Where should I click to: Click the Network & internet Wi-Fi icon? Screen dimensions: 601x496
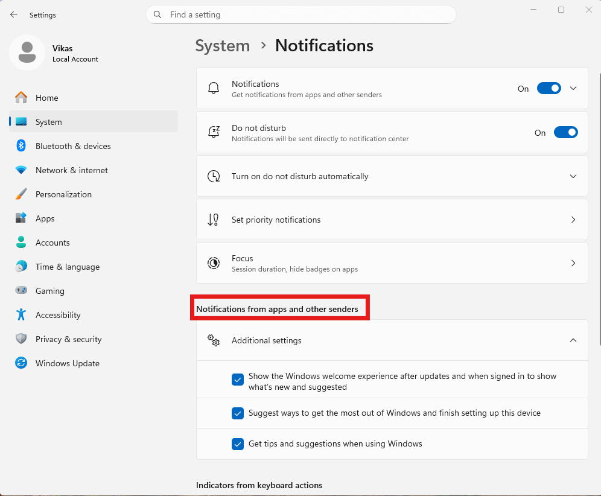pyautogui.click(x=21, y=170)
